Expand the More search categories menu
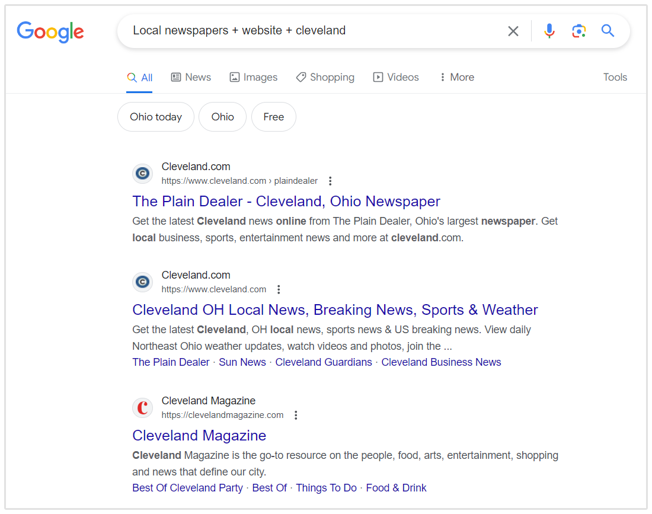 tap(456, 77)
